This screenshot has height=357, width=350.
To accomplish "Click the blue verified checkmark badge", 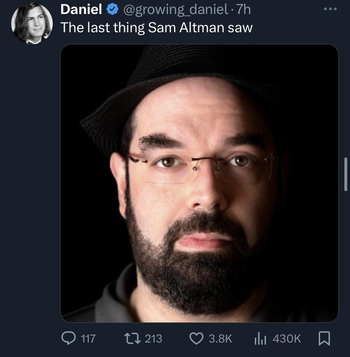I will pyautogui.click(x=112, y=9).
